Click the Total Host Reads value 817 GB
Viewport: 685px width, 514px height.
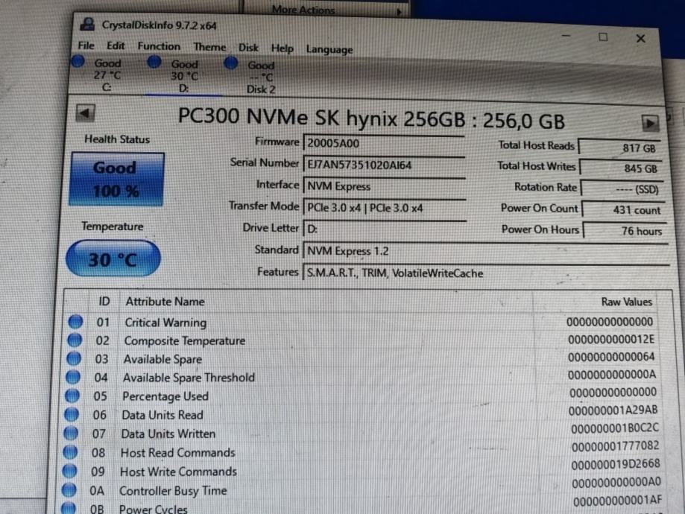point(620,147)
